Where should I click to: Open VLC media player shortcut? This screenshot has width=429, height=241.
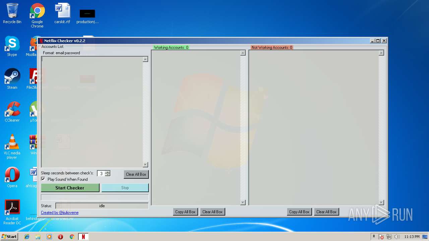pos(12,147)
